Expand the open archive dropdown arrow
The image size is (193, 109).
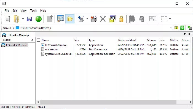(23, 19)
